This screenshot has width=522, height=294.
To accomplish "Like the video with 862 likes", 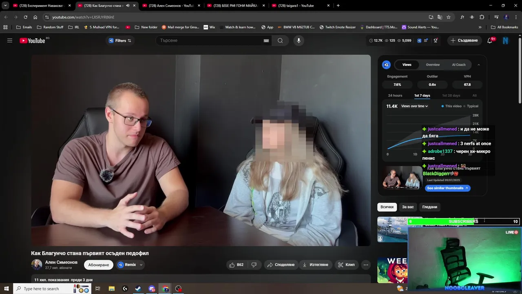I will tap(237, 265).
